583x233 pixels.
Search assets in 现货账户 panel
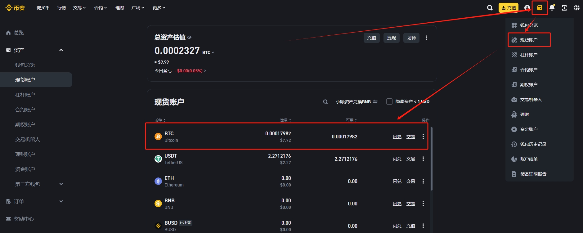coord(325,102)
